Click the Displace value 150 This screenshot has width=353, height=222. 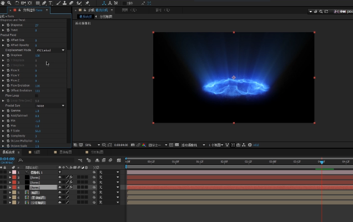point(38,56)
